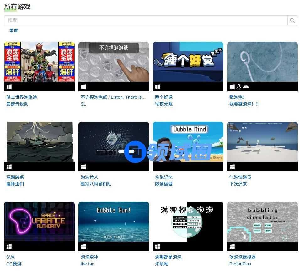Click the Linux penguin icon under 戳泡泡!
Viewport: 300px width, 273px height.
pyautogui.click(x=239, y=87)
